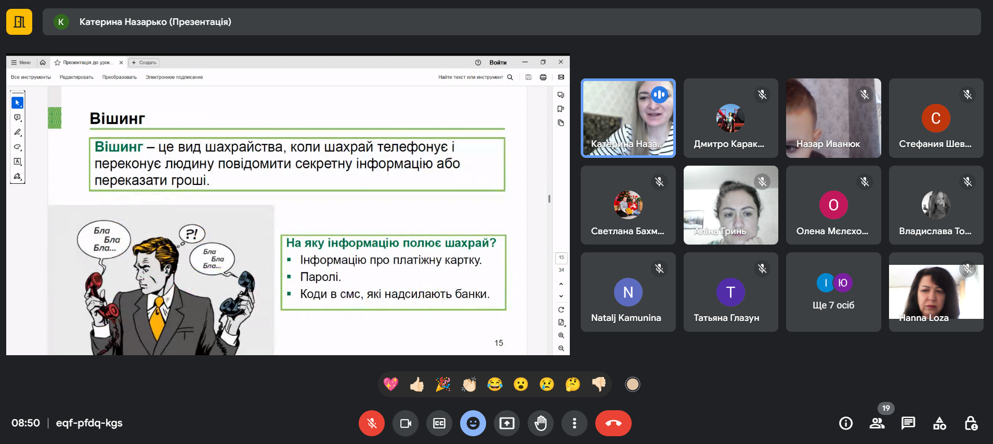Screen dimensions: 993x444
Task: Open the 'Презентация до урок...' tab
Action: [x=86, y=62]
